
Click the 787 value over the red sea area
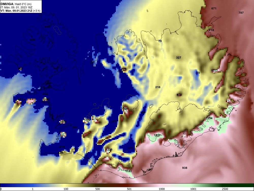pyautogui.click(x=241, y=13)
